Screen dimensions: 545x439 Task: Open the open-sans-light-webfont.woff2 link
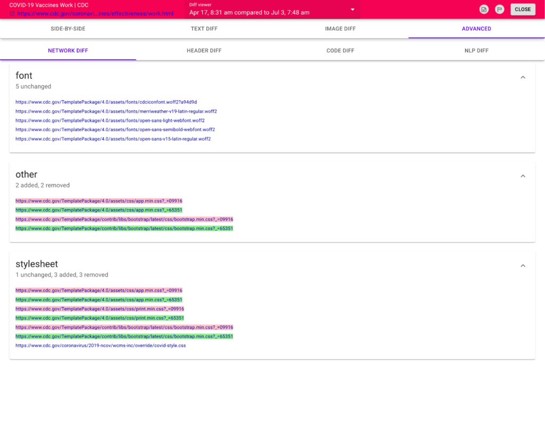click(x=110, y=120)
